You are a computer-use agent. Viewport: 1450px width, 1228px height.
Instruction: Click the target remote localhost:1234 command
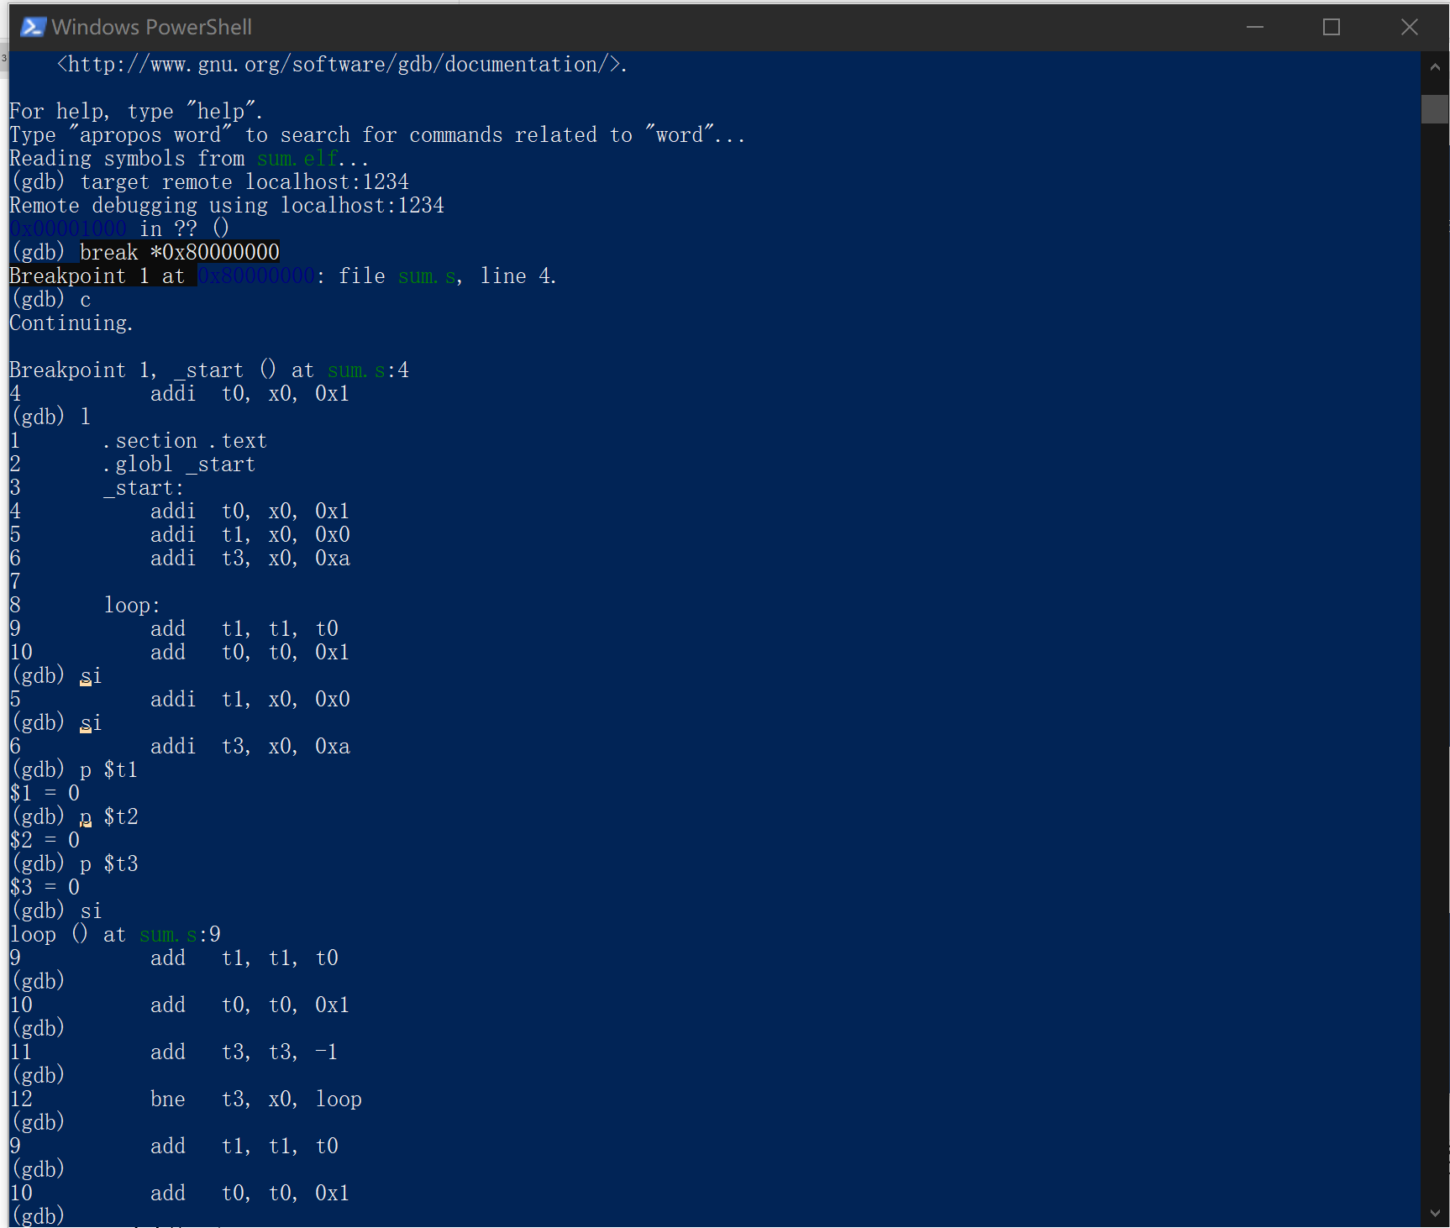pyautogui.click(x=244, y=182)
